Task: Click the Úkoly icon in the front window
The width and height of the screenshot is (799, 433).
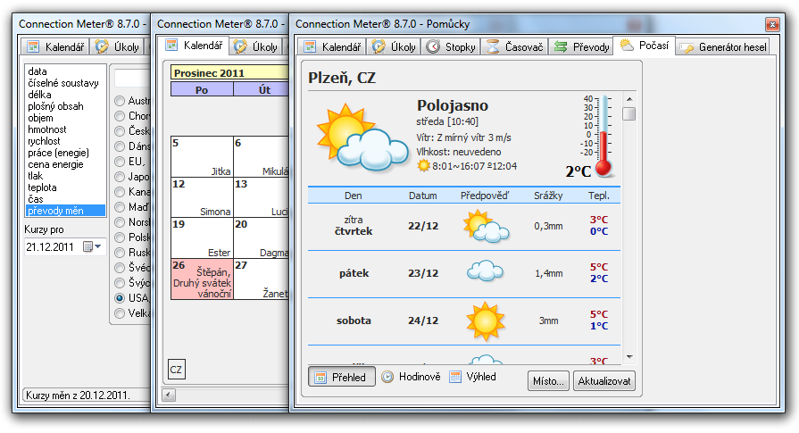Action: point(379,46)
